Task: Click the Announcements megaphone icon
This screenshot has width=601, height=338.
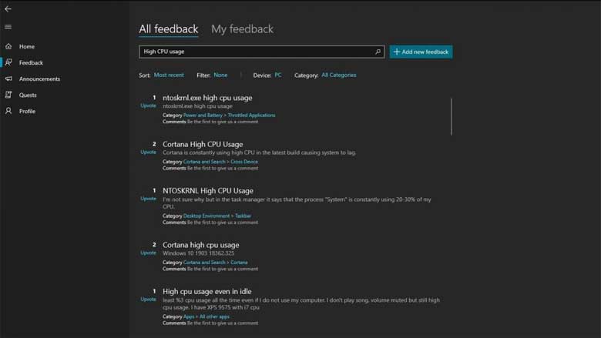Action: 8,79
